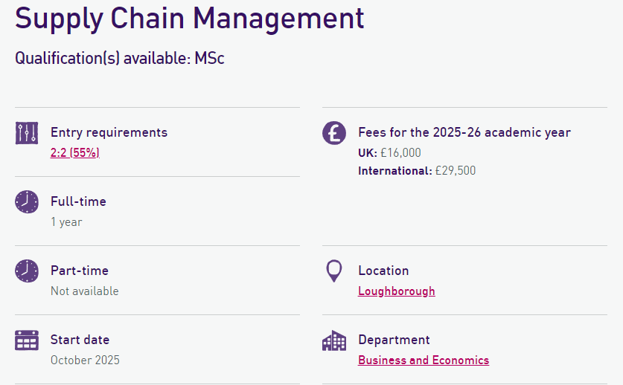This screenshot has height=385, width=623.
Task: Click the entry requirements sliders icon
Action: (27, 133)
